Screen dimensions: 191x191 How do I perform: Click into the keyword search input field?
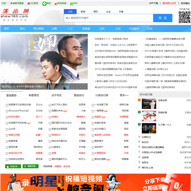coord(109,18)
